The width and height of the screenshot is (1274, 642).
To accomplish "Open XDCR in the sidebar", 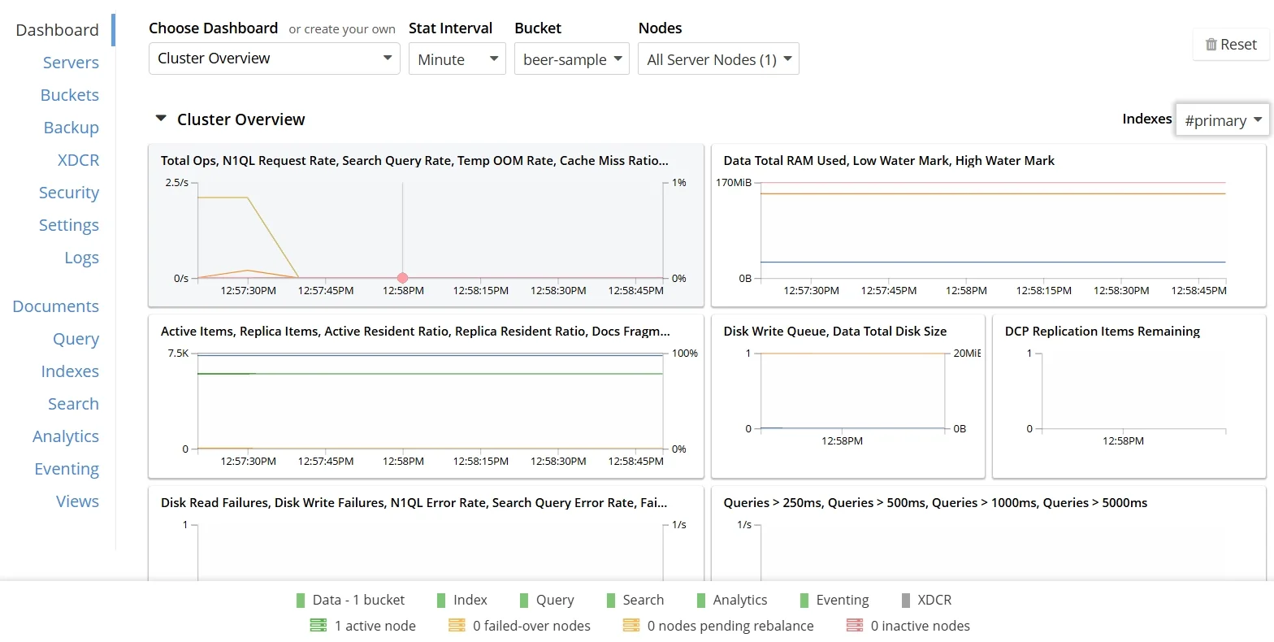I will tap(78, 160).
